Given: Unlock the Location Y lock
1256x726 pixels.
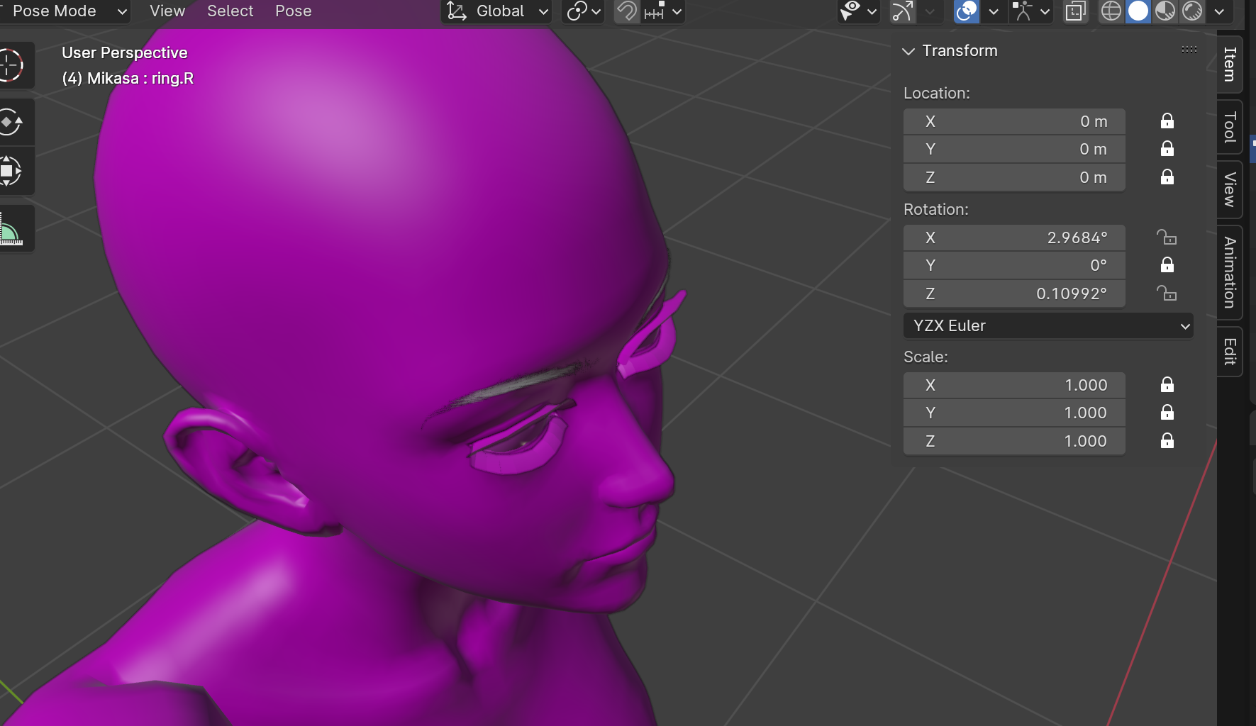Looking at the screenshot, I should point(1167,149).
